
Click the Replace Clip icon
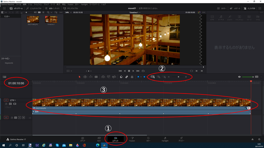click(114, 77)
